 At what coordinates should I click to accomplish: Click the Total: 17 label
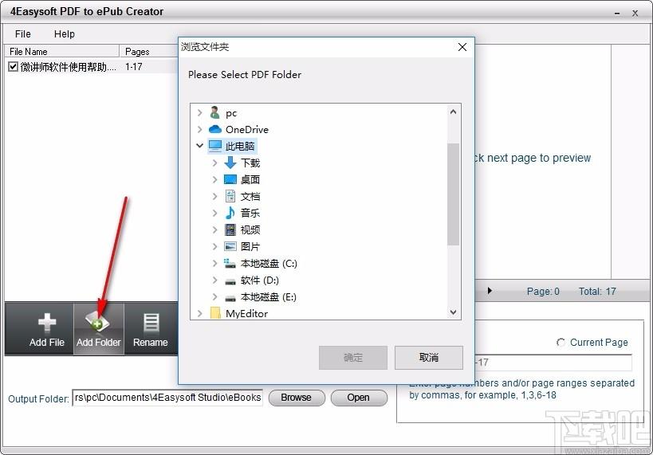tap(597, 292)
